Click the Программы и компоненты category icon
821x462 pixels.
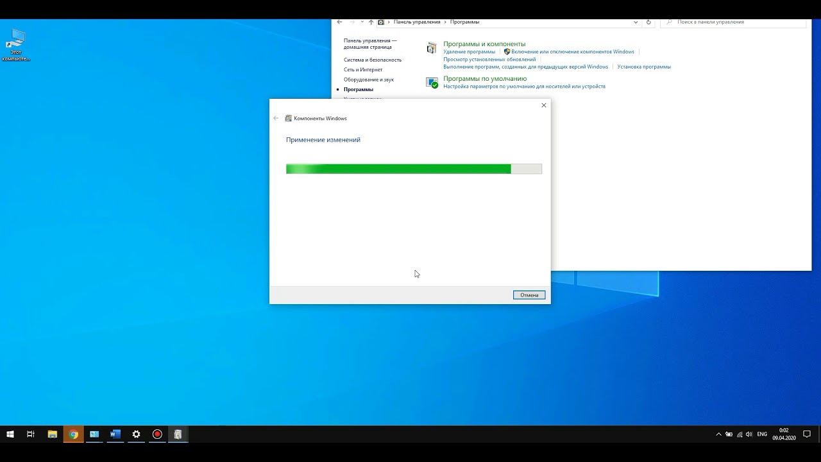(432, 47)
